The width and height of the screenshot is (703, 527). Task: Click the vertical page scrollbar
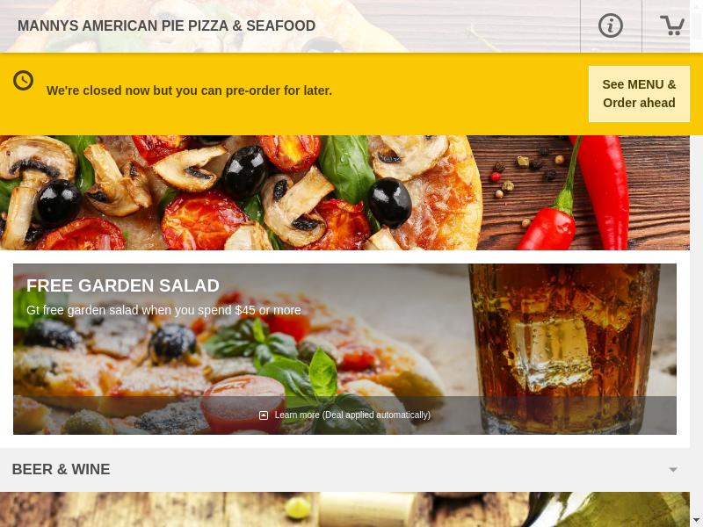click(696, 260)
